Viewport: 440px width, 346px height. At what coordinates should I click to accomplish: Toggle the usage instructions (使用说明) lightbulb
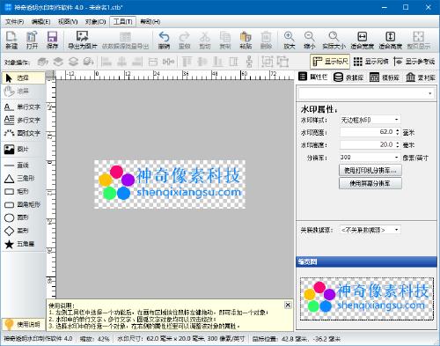(x=24, y=324)
